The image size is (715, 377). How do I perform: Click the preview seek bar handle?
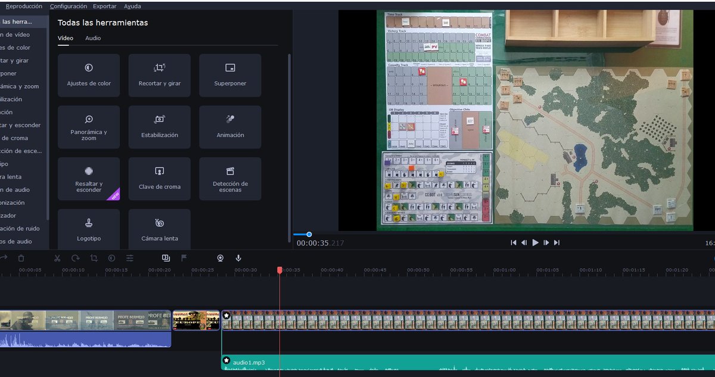[x=309, y=234]
